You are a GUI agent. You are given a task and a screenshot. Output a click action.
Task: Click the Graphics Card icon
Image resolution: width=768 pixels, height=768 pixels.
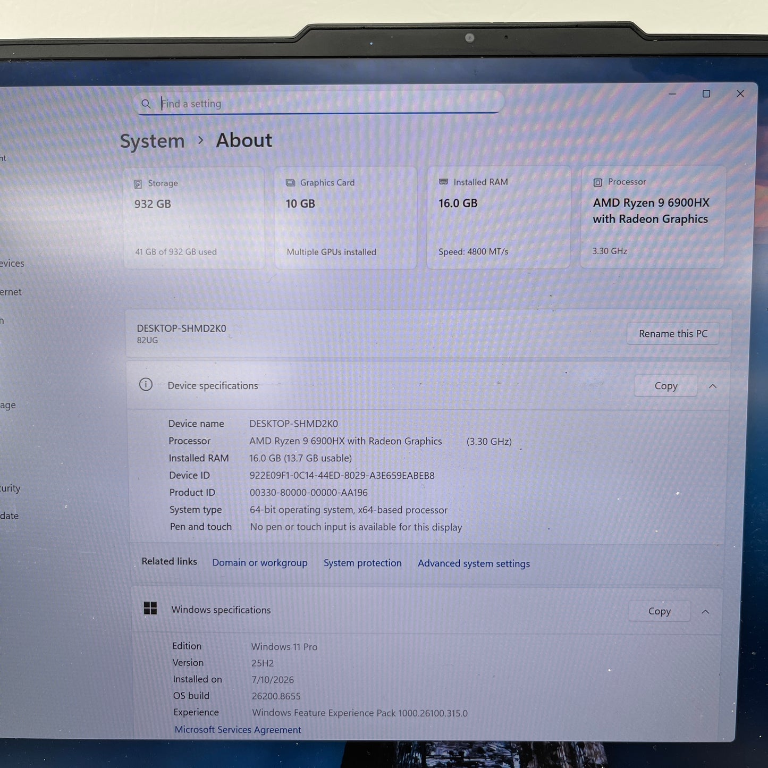point(290,183)
